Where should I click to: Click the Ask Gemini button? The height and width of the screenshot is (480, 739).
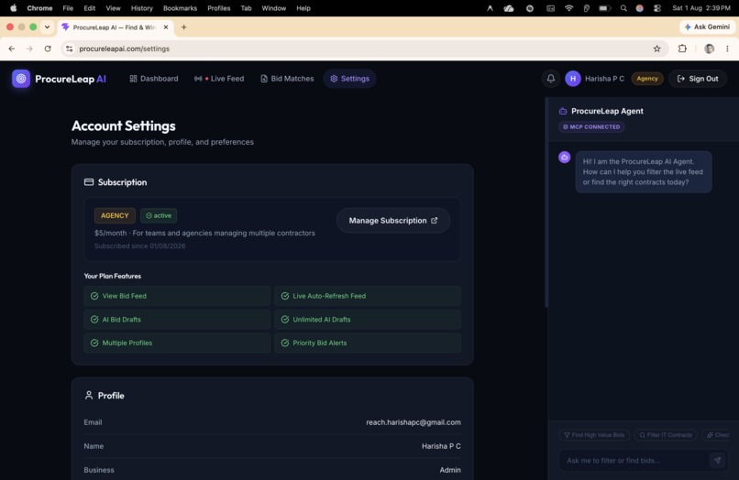point(707,27)
